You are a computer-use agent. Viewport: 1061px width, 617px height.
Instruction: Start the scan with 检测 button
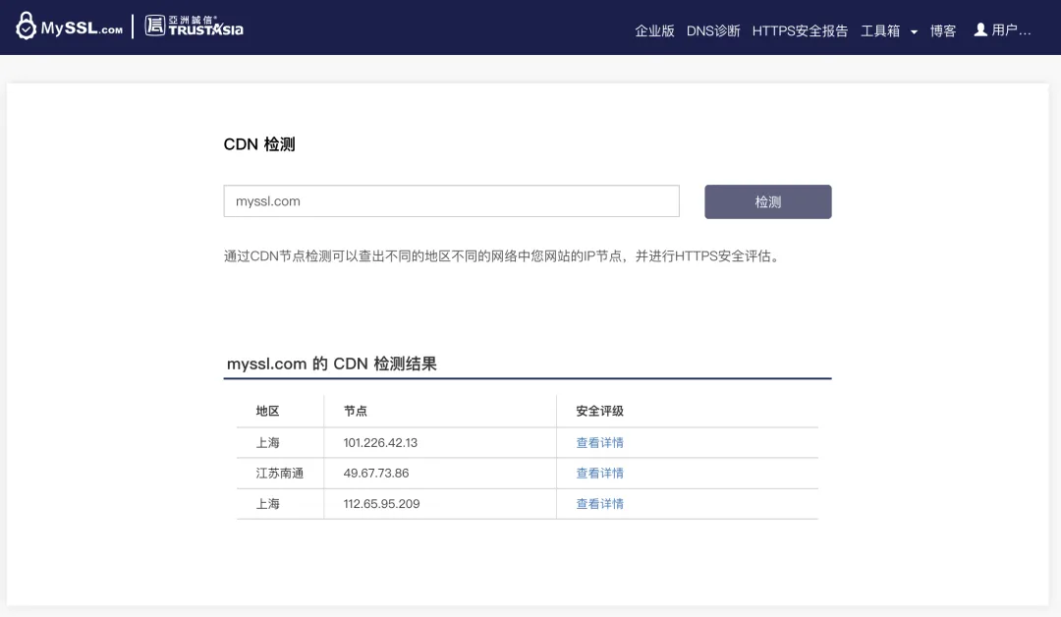768,201
